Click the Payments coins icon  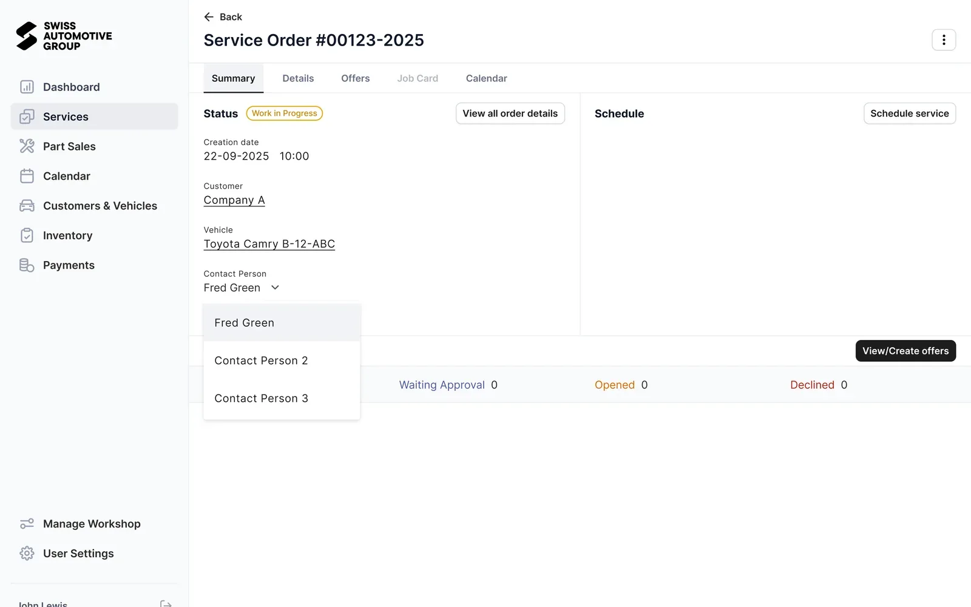[27, 265]
